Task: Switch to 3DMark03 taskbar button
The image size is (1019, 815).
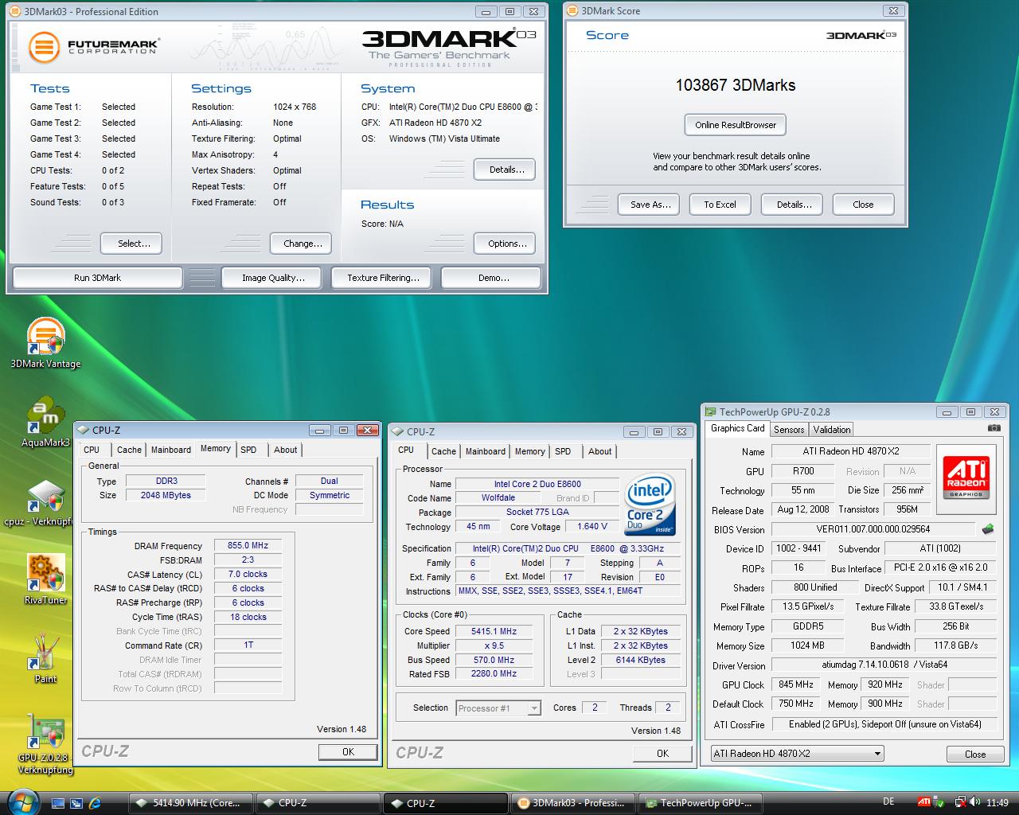Action: tap(574, 803)
